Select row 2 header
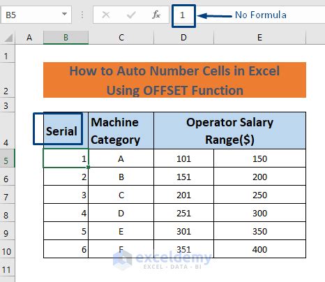 [x=7, y=80]
